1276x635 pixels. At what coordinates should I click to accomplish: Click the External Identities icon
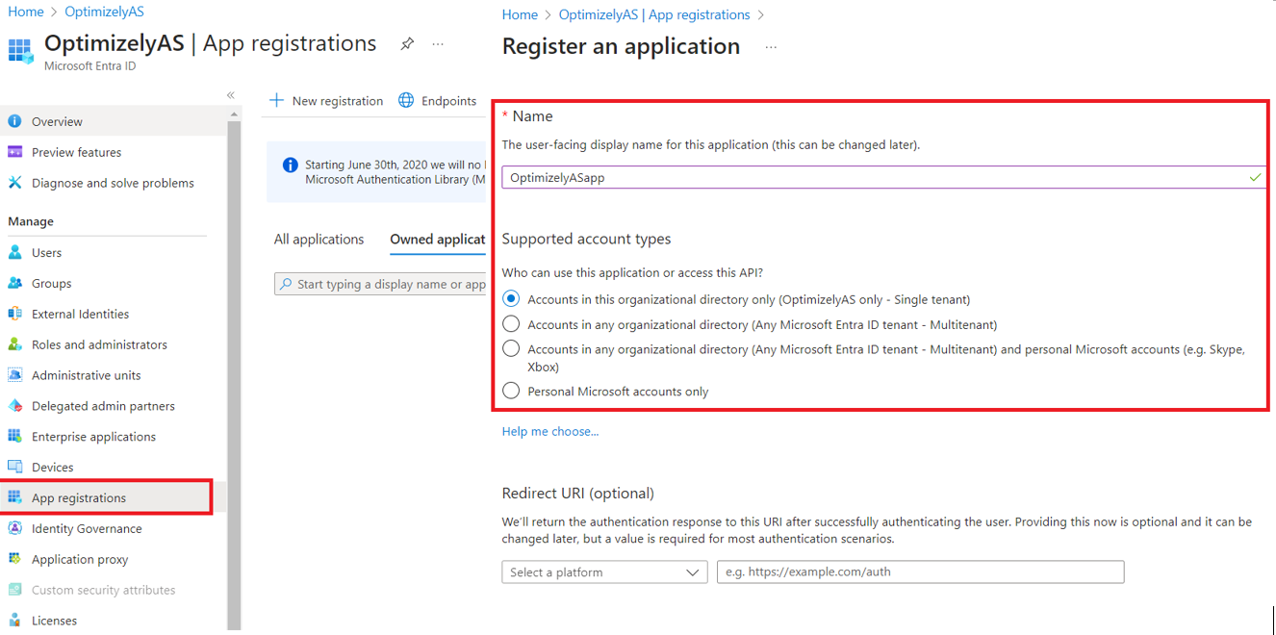pyautogui.click(x=14, y=314)
